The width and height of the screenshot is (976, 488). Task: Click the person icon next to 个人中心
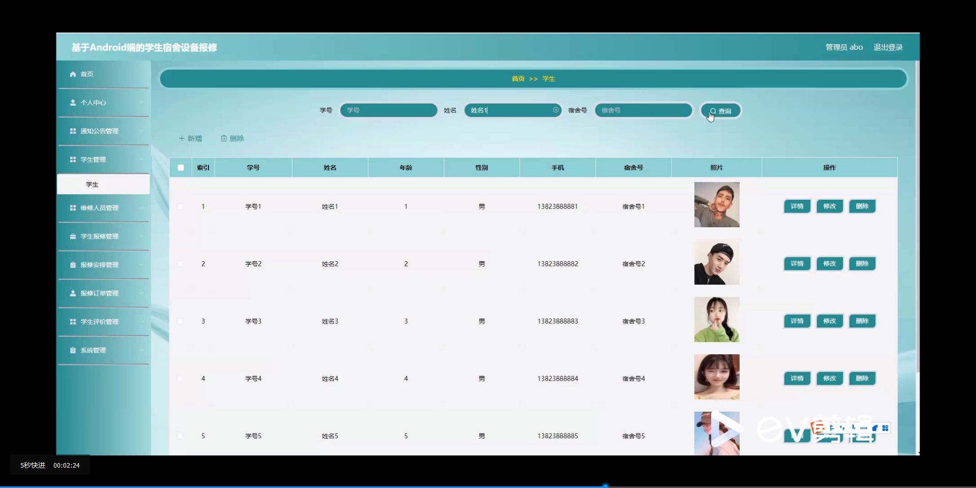click(73, 102)
